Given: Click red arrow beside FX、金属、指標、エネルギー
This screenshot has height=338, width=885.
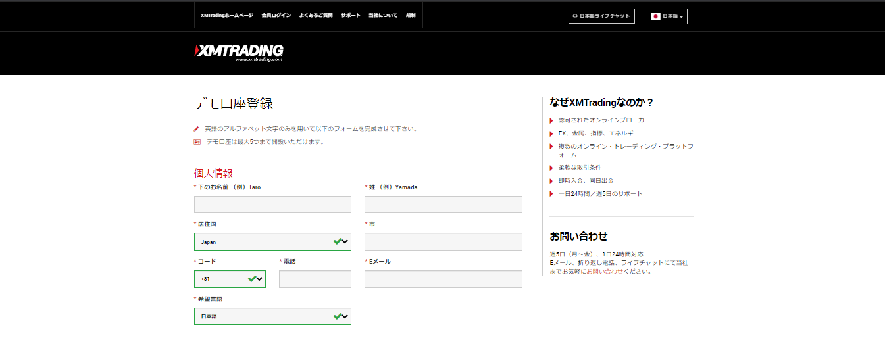Looking at the screenshot, I should tap(551, 133).
